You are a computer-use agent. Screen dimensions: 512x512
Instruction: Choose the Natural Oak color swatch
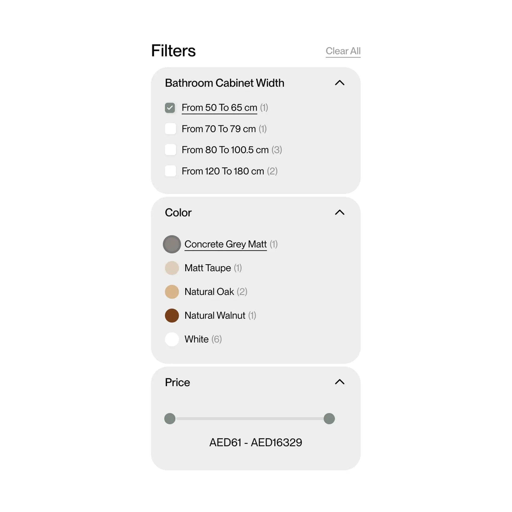pos(172,291)
